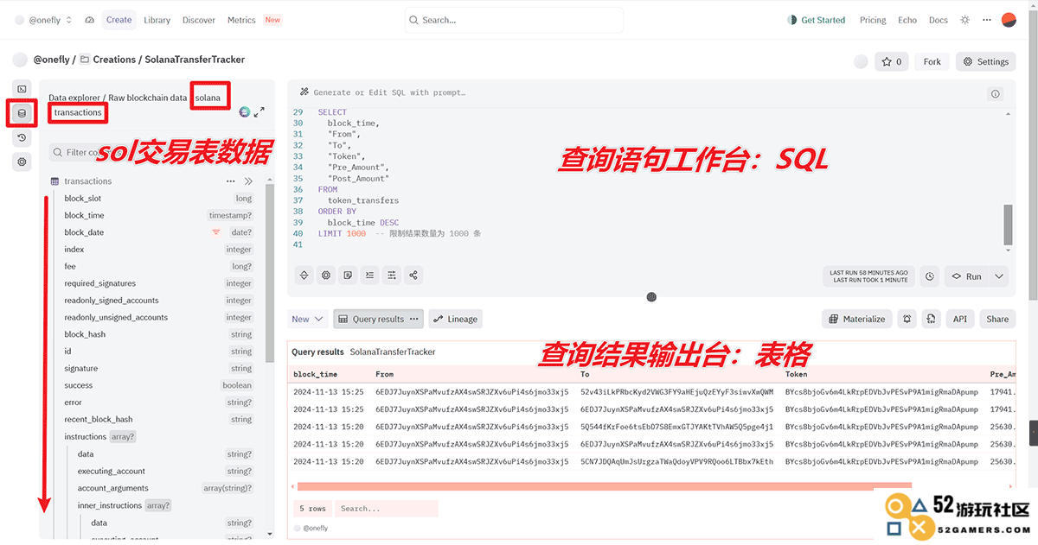Open query engine settings gear in toolbar
Image resolution: width=1038 pixels, height=545 pixels.
326,276
